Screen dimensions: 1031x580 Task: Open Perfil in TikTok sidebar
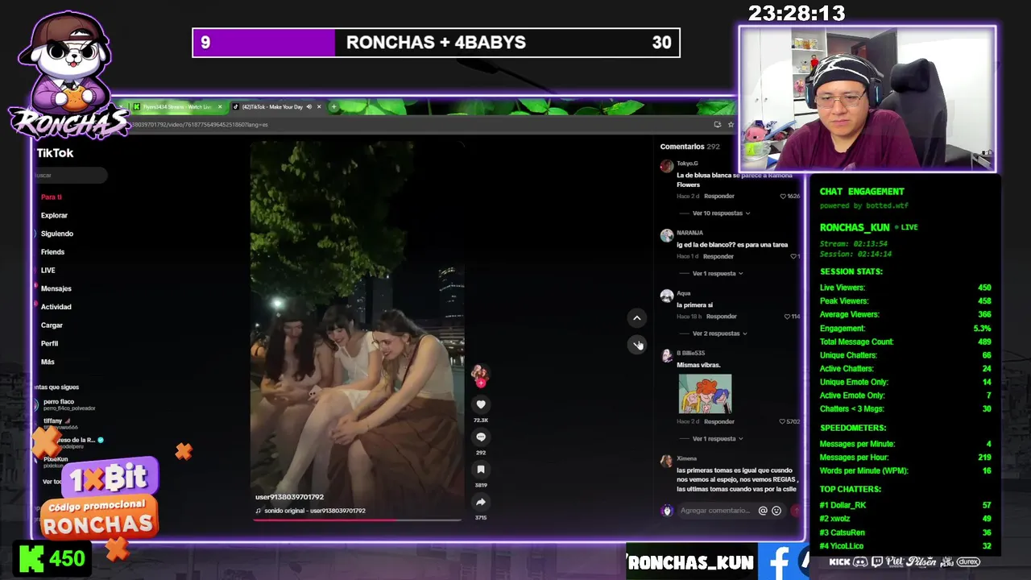pyautogui.click(x=49, y=344)
